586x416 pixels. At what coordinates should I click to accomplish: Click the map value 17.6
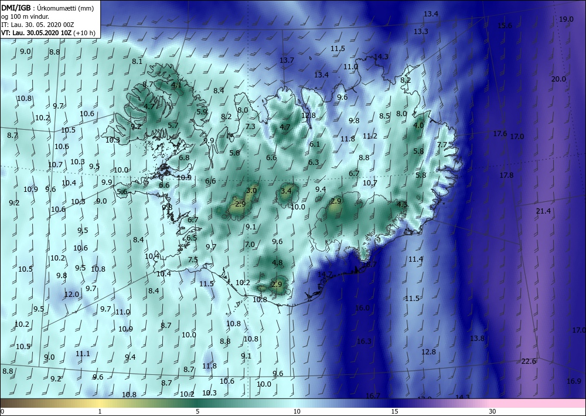click(500, 134)
